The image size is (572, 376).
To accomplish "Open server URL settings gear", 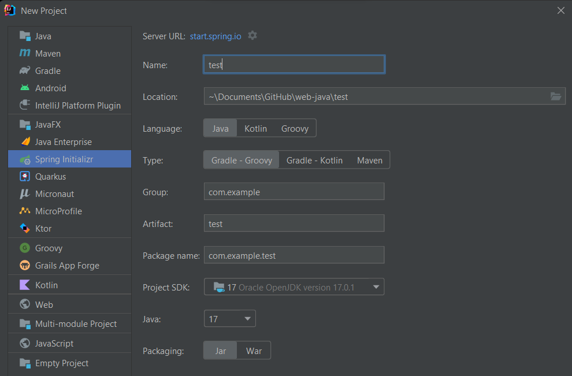I will (x=252, y=36).
